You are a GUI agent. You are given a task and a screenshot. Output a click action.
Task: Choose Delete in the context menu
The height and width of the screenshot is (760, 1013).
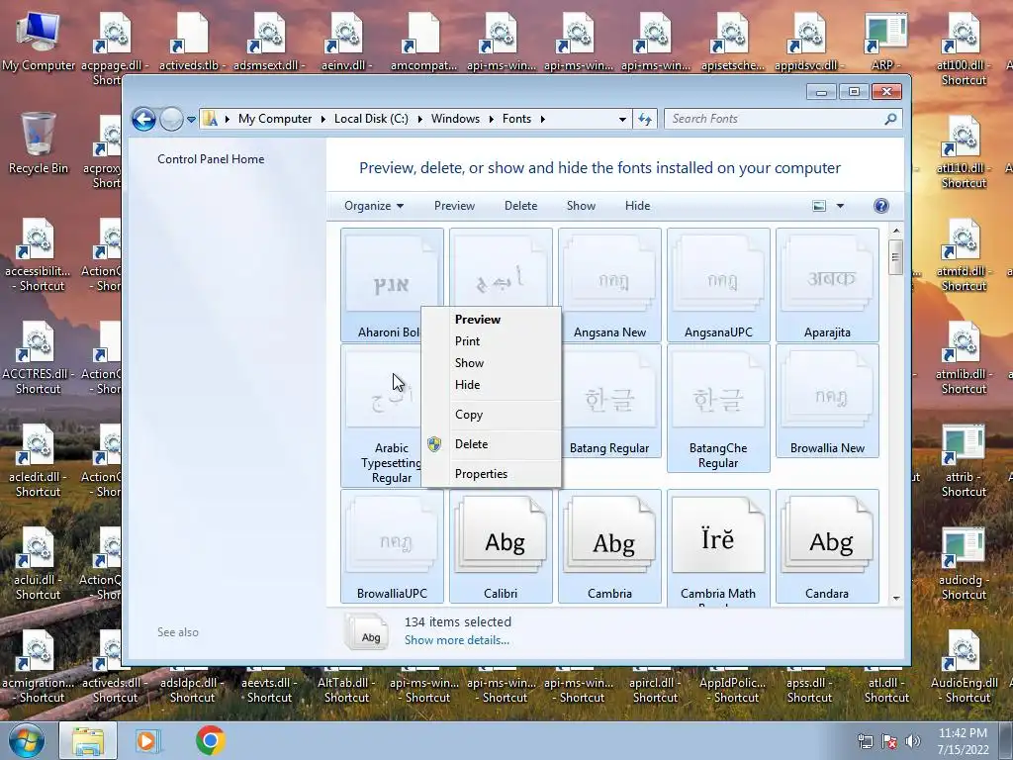(491, 444)
